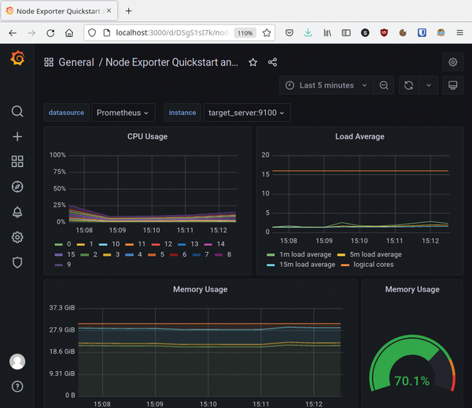Go back in browser history
Screen dimensions: 472x408
coord(13,33)
